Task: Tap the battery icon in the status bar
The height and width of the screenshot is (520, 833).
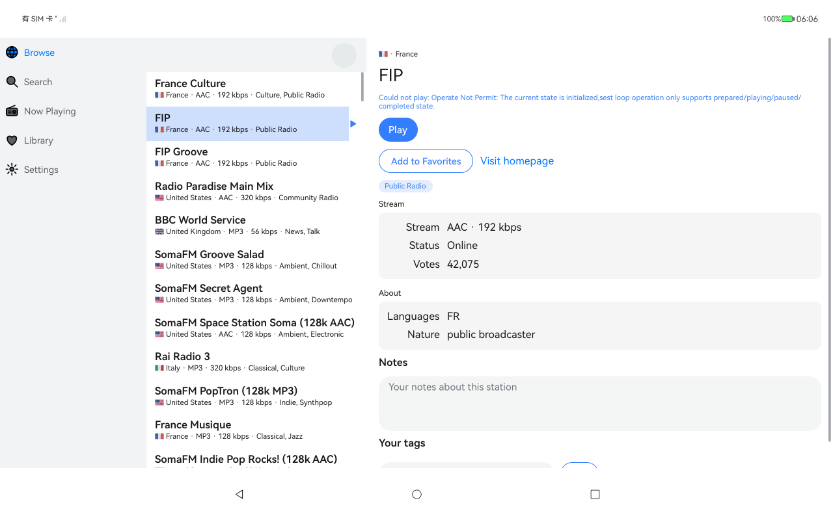Action: [x=788, y=19]
